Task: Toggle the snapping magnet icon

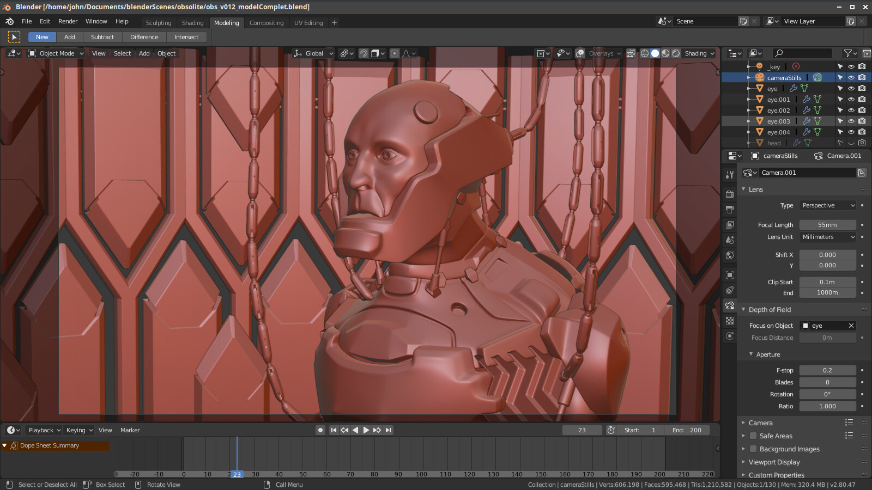Action: click(364, 53)
